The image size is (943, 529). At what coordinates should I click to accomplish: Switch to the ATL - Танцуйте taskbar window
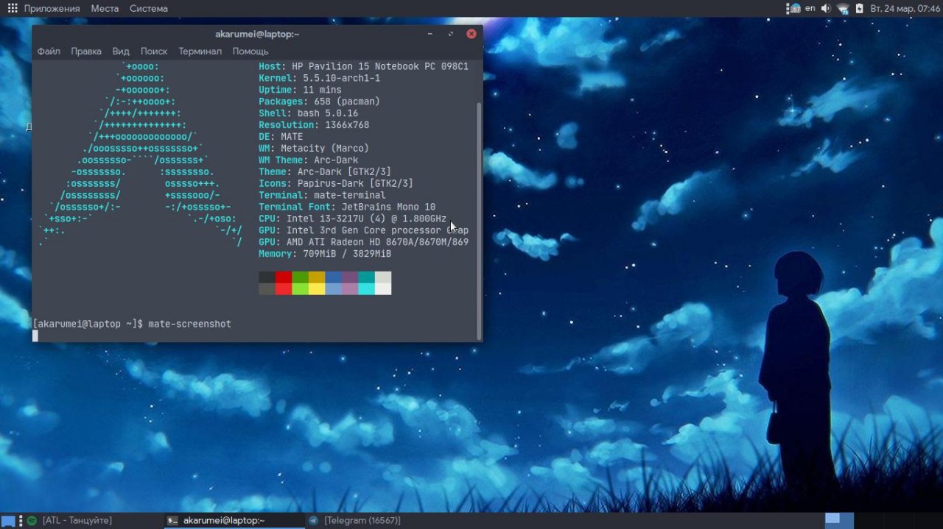[77, 521]
